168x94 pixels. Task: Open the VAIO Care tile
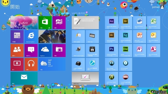coord(85,78)
